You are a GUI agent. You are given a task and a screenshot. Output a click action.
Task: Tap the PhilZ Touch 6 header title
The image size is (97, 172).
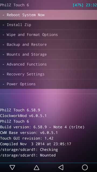tap(14, 5)
